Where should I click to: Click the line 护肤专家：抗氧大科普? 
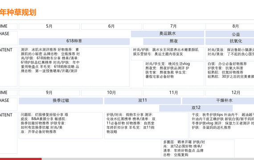coord(225,68)
